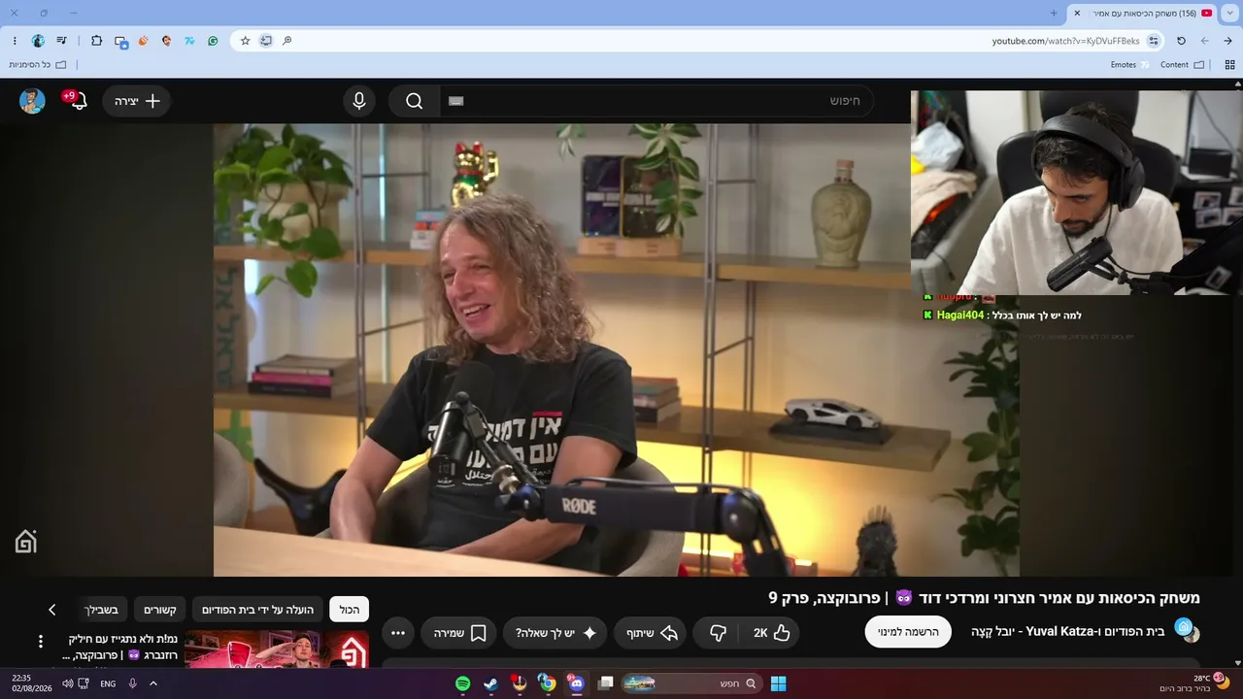Image resolution: width=1243 pixels, height=699 pixels.
Task: Show more filter chips with the arrow
Action: (52, 610)
